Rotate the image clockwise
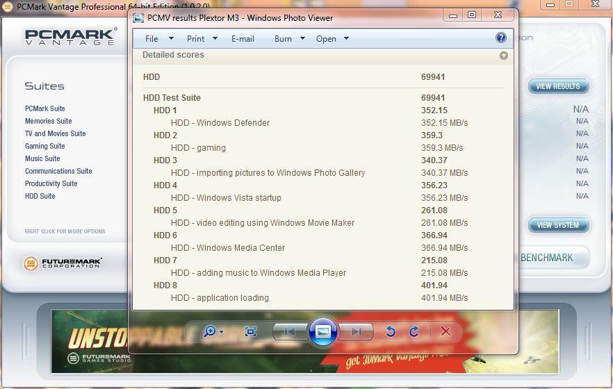This screenshot has height=389, width=613. pos(414,332)
